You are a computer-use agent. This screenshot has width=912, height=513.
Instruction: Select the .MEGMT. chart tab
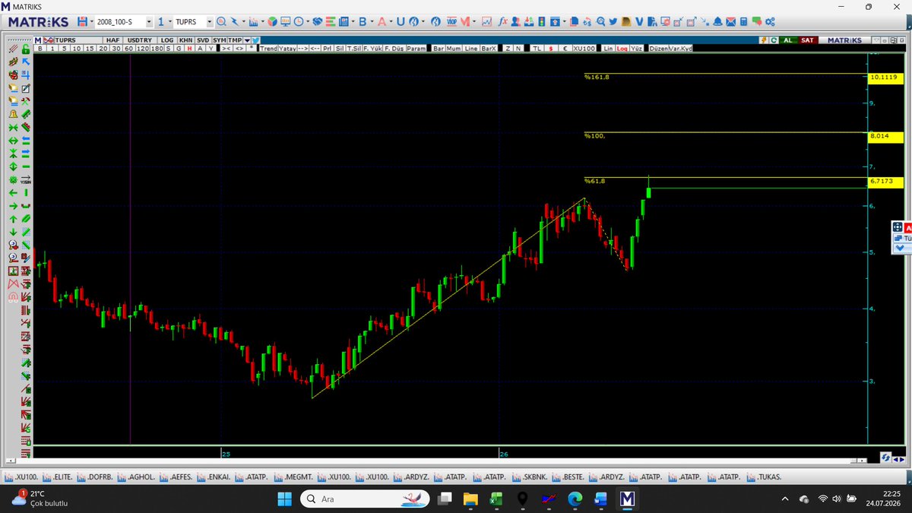coord(294,477)
